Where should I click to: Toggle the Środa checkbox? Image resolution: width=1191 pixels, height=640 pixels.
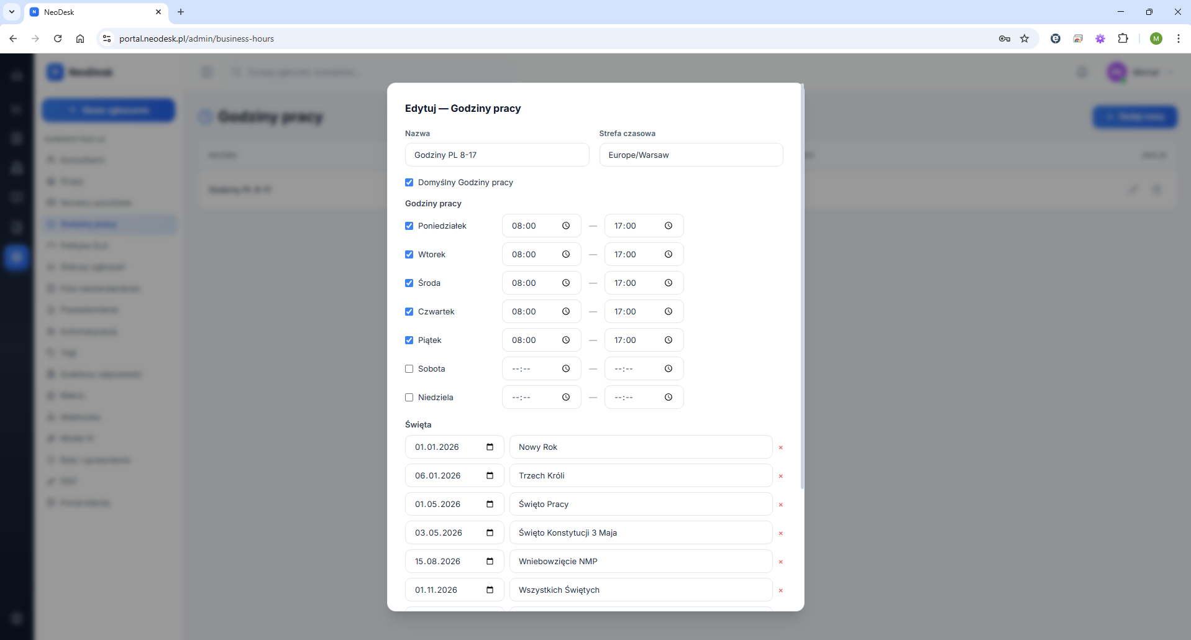(x=409, y=283)
